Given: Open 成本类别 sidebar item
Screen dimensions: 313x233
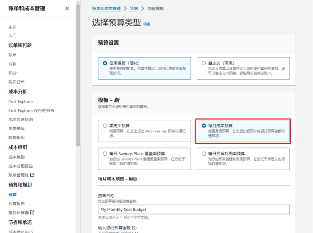Looking at the screenshot, I should click(17, 157).
